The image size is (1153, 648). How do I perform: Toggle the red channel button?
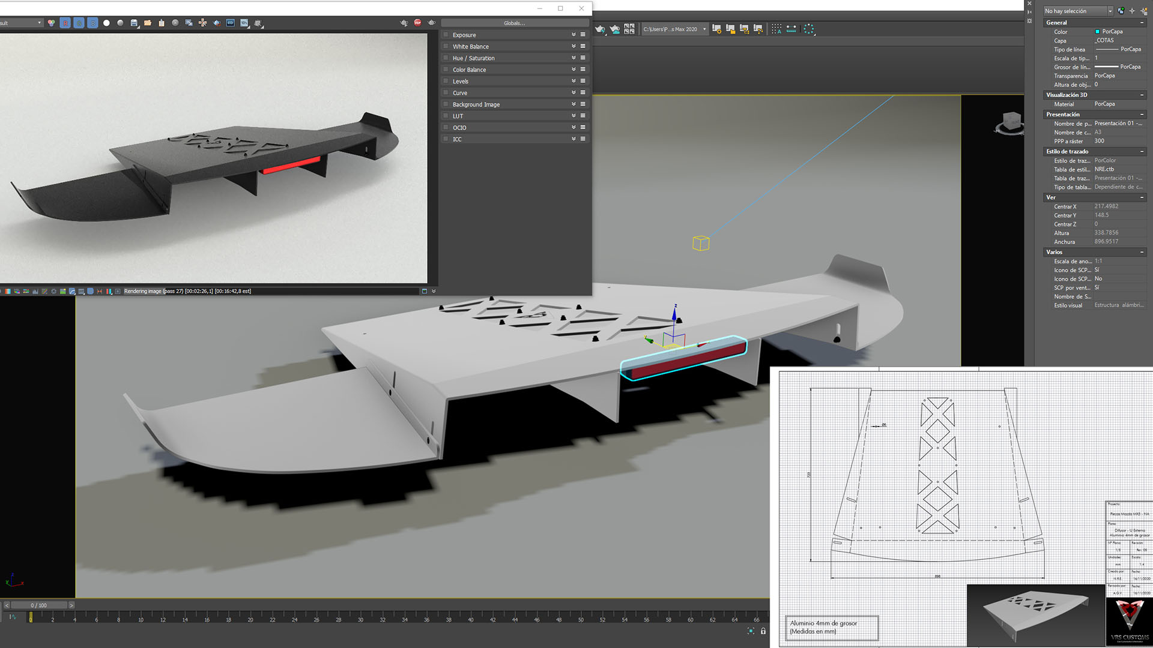click(65, 23)
